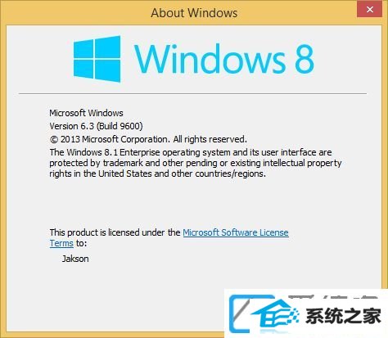
Task: Click the blue bracket shape in watermark
Action: click(240, 313)
